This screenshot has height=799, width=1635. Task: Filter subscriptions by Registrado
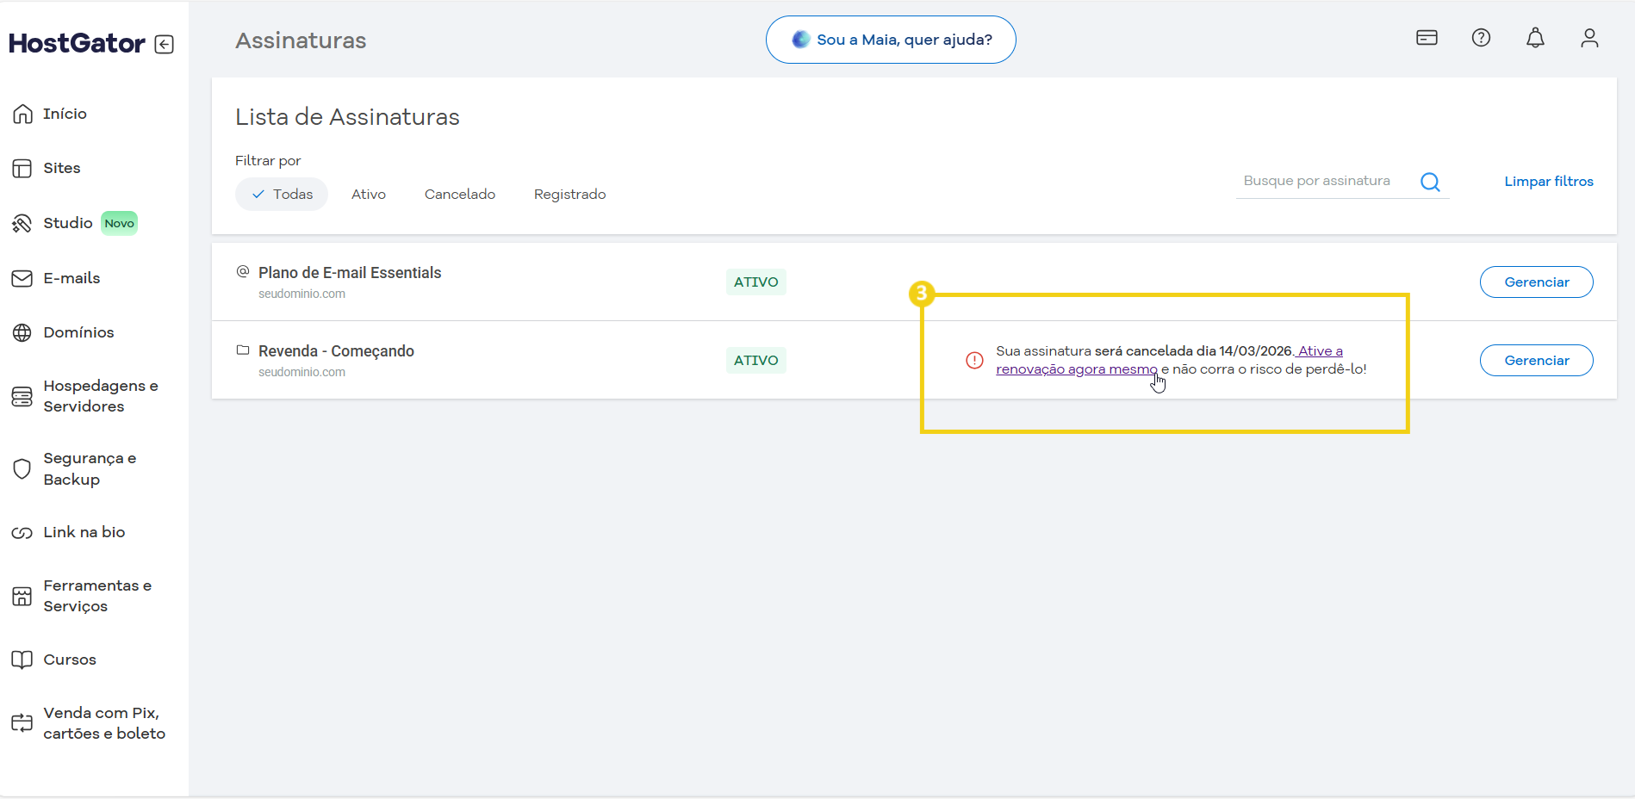pos(570,195)
